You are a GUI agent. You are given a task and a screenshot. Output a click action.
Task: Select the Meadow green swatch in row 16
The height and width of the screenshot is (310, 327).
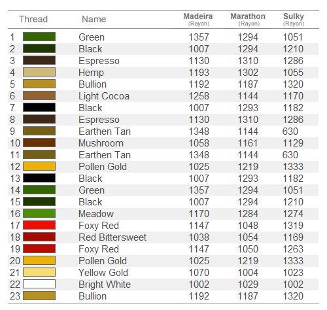pos(39,213)
